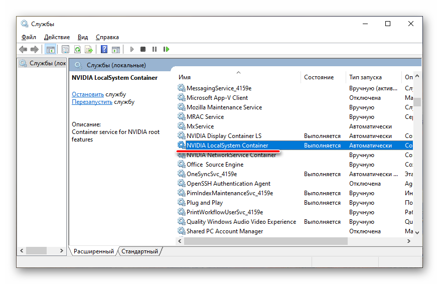Open the Файл menu

pos(29,37)
